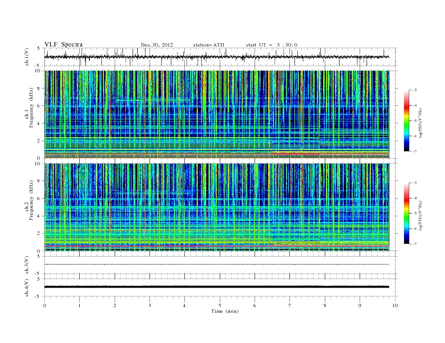Click the 8 kHz tick label of ch.2 spectrogram

pyautogui.click(x=39, y=181)
